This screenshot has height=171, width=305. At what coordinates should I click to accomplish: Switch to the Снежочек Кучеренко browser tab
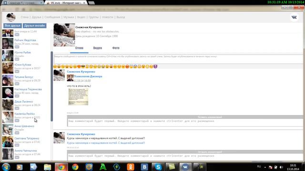[x=23, y=3]
